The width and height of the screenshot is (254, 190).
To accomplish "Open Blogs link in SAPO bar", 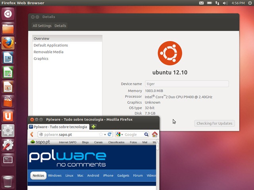I will tap(85, 142).
